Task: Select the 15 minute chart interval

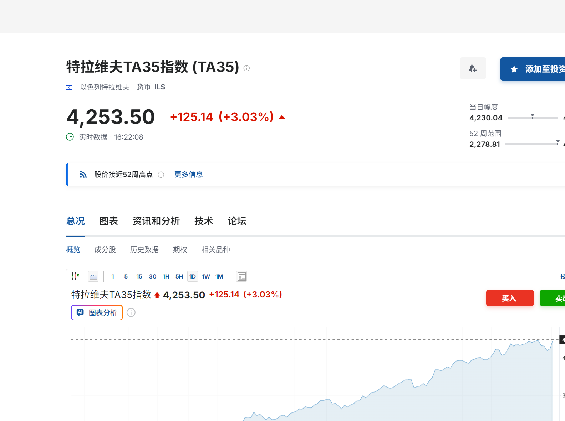Action: (139, 276)
